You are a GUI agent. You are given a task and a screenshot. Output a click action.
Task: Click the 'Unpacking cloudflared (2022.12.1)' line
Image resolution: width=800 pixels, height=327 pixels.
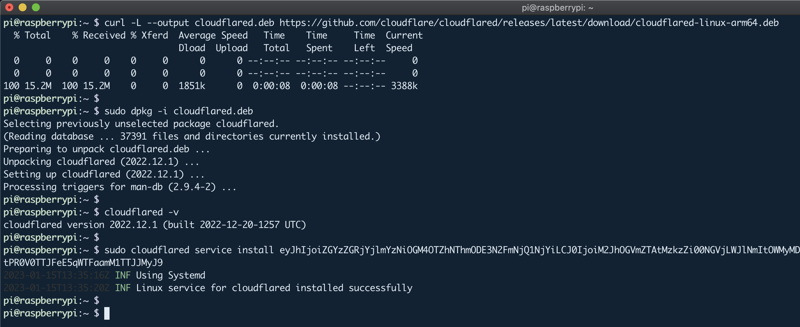click(101, 162)
